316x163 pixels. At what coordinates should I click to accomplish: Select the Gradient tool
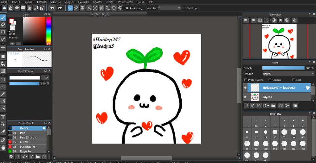click(3, 71)
